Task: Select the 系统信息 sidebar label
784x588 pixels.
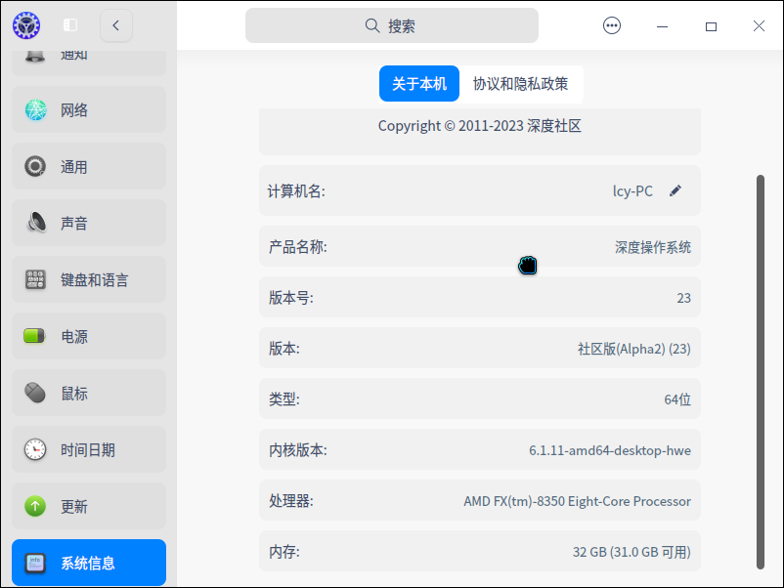Action: [88, 563]
